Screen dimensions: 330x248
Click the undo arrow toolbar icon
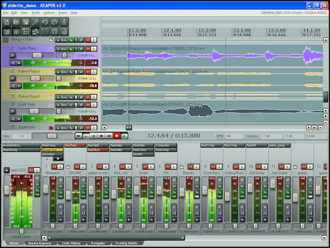click(x=46, y=22)
